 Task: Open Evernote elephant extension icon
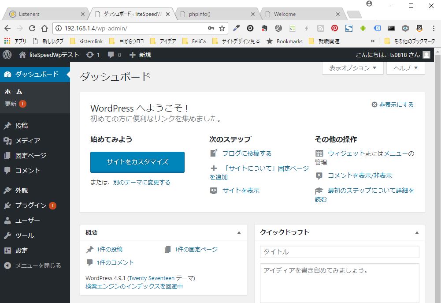[x=264, y=28]
